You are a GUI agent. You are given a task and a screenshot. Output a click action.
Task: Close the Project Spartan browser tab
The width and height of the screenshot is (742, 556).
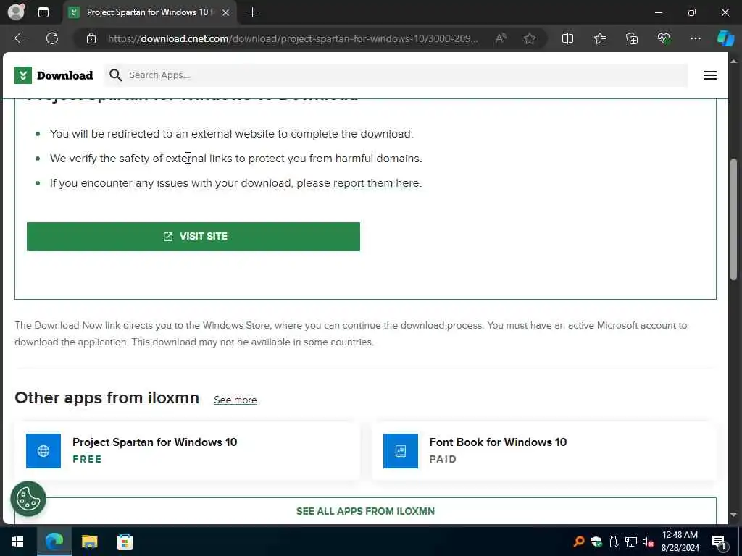pos(226,12)
